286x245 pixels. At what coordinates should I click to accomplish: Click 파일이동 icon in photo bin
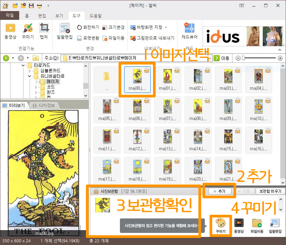click(257, 226)
